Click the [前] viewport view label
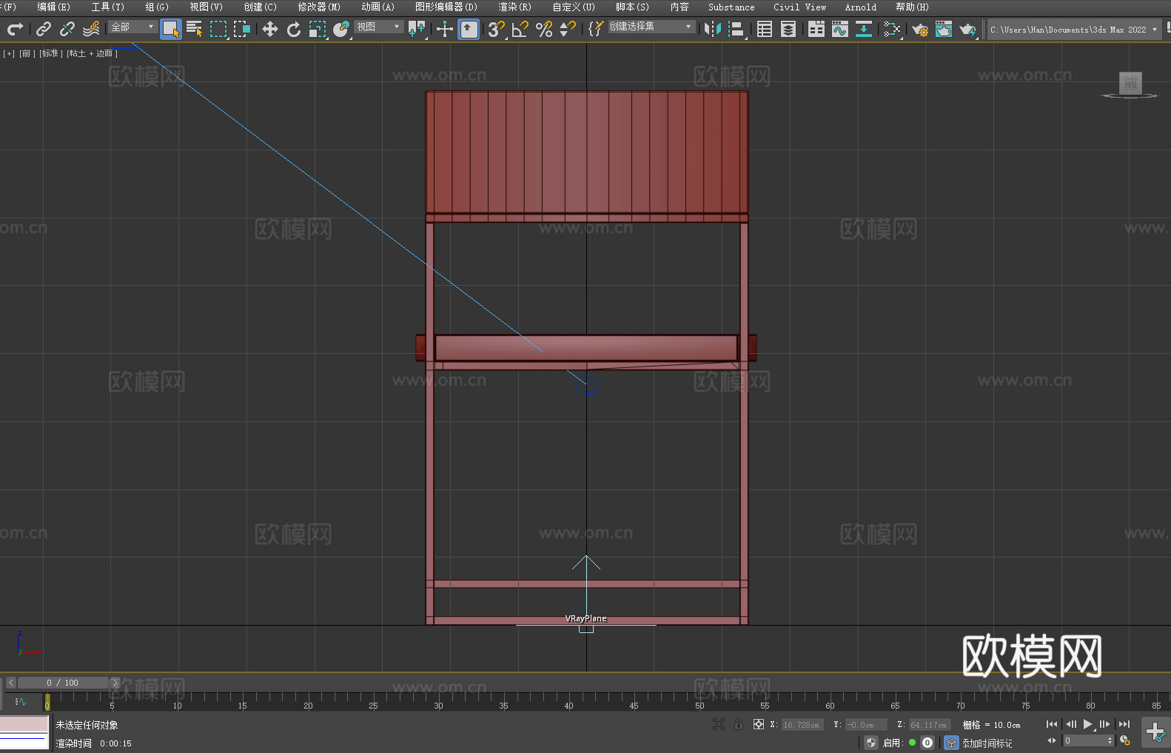The height and width of the screenshot is (753, 1171). coord(27,53)
